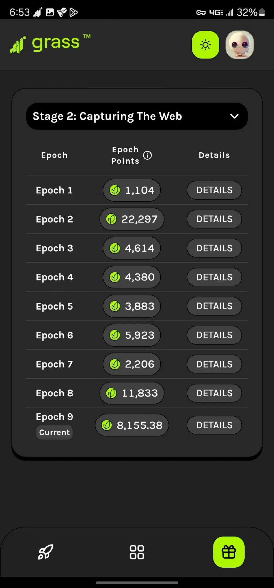View DETAILS for Epoch 2
This screenshot has width=274, height=588.
click(x=214, y=219)
